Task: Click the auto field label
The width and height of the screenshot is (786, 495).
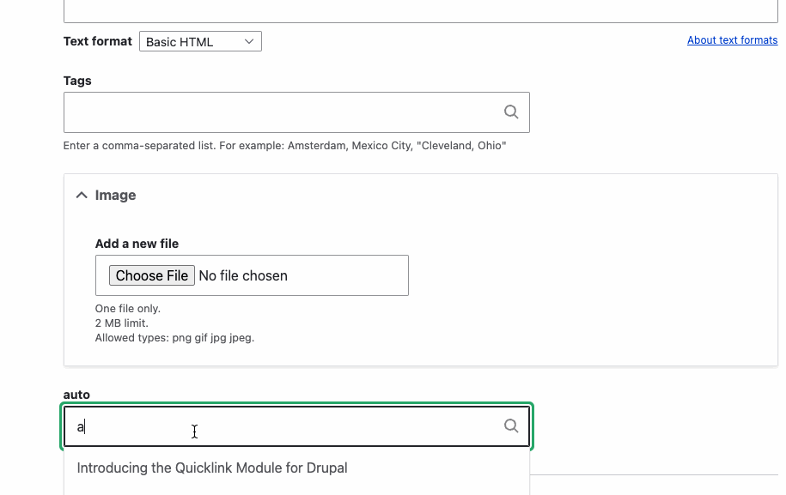Action: tap(76, 395)
